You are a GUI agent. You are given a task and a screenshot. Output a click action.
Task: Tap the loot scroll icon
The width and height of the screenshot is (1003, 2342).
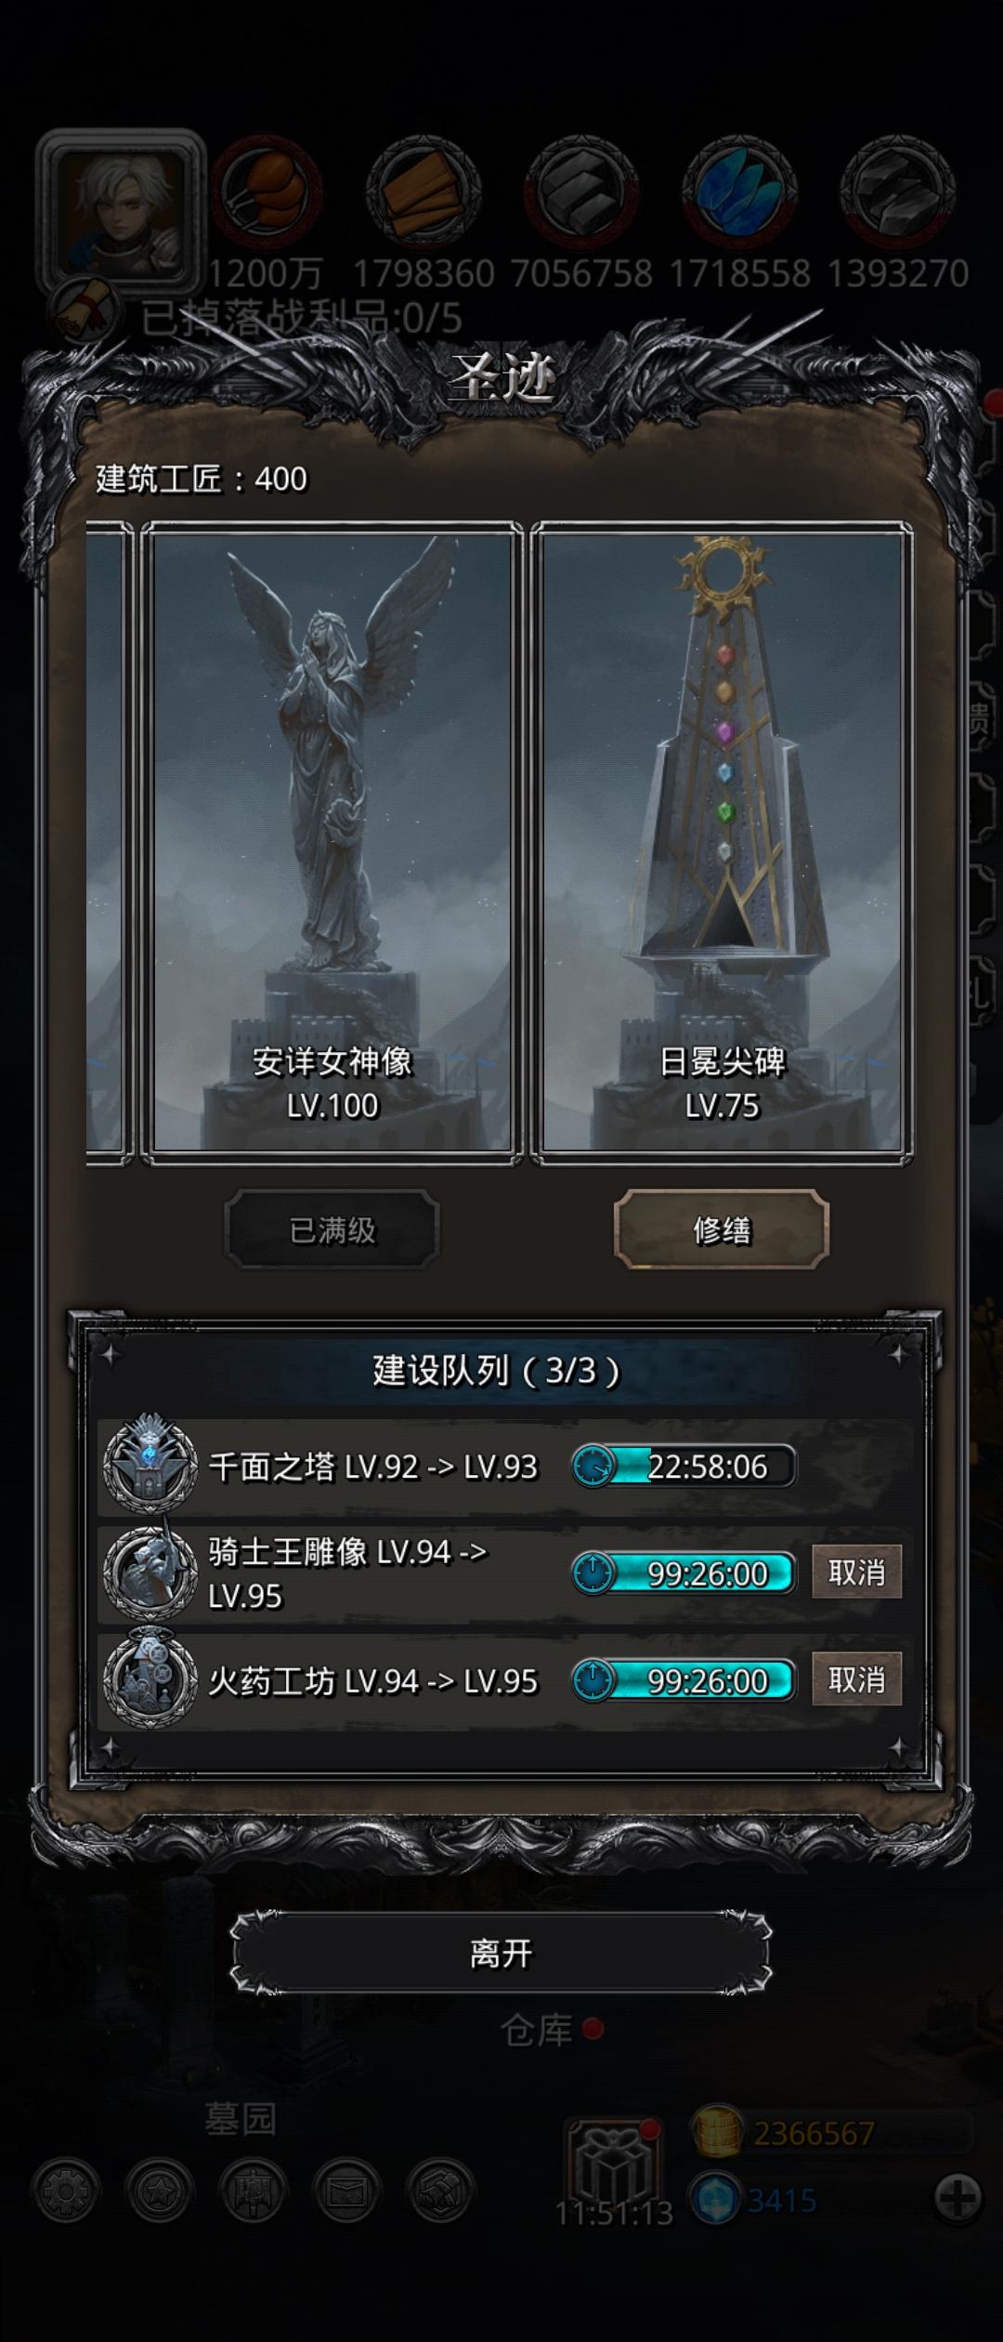pos(86,311)
